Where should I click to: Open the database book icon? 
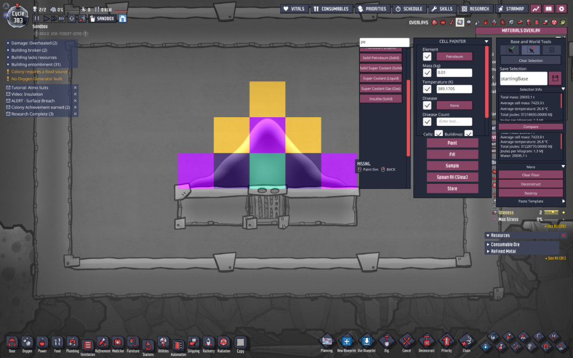[548, 9]
